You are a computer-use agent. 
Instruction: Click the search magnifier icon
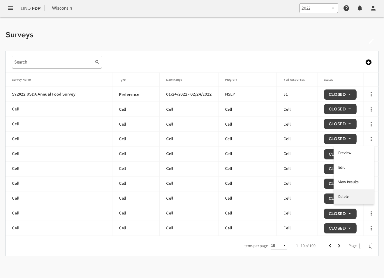[97, 62]
